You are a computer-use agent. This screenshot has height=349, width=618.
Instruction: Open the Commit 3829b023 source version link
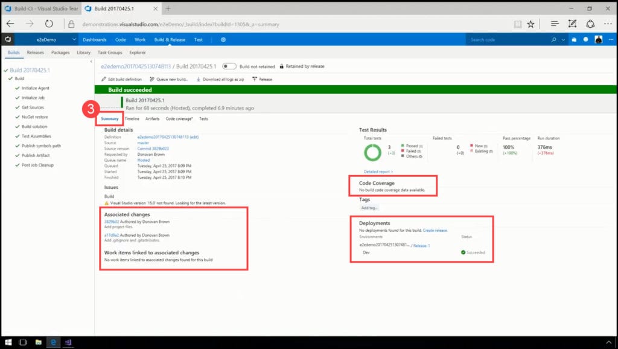(153, 149)
